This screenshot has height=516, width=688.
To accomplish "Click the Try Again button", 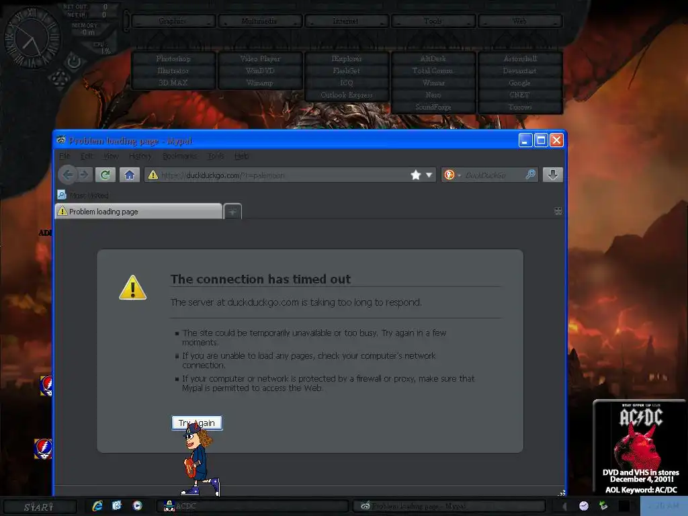I will click(197, 423).
